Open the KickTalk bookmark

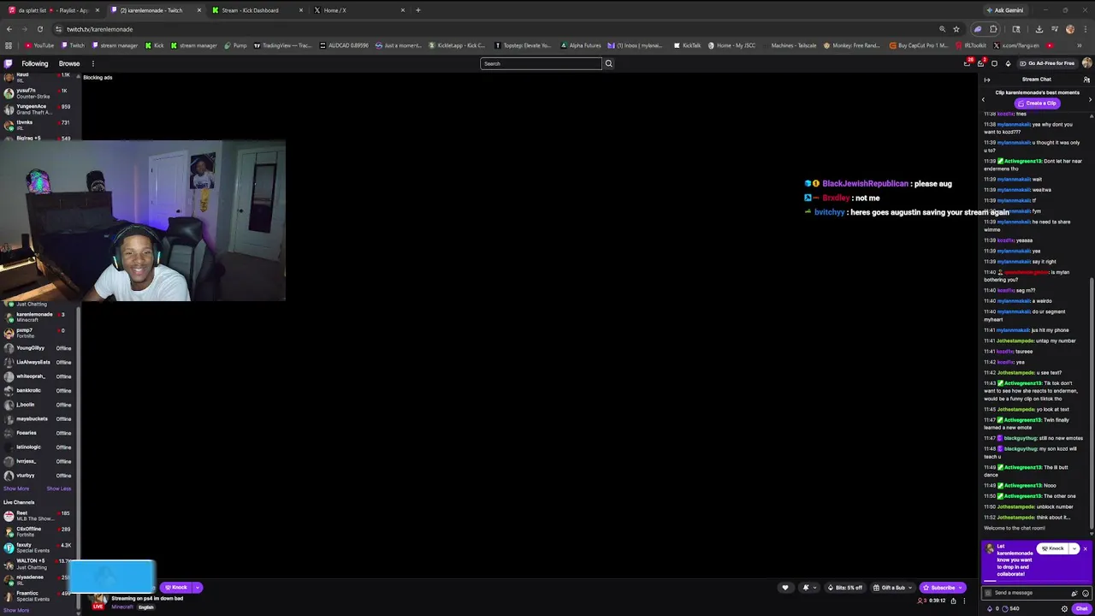coord(687,45)
